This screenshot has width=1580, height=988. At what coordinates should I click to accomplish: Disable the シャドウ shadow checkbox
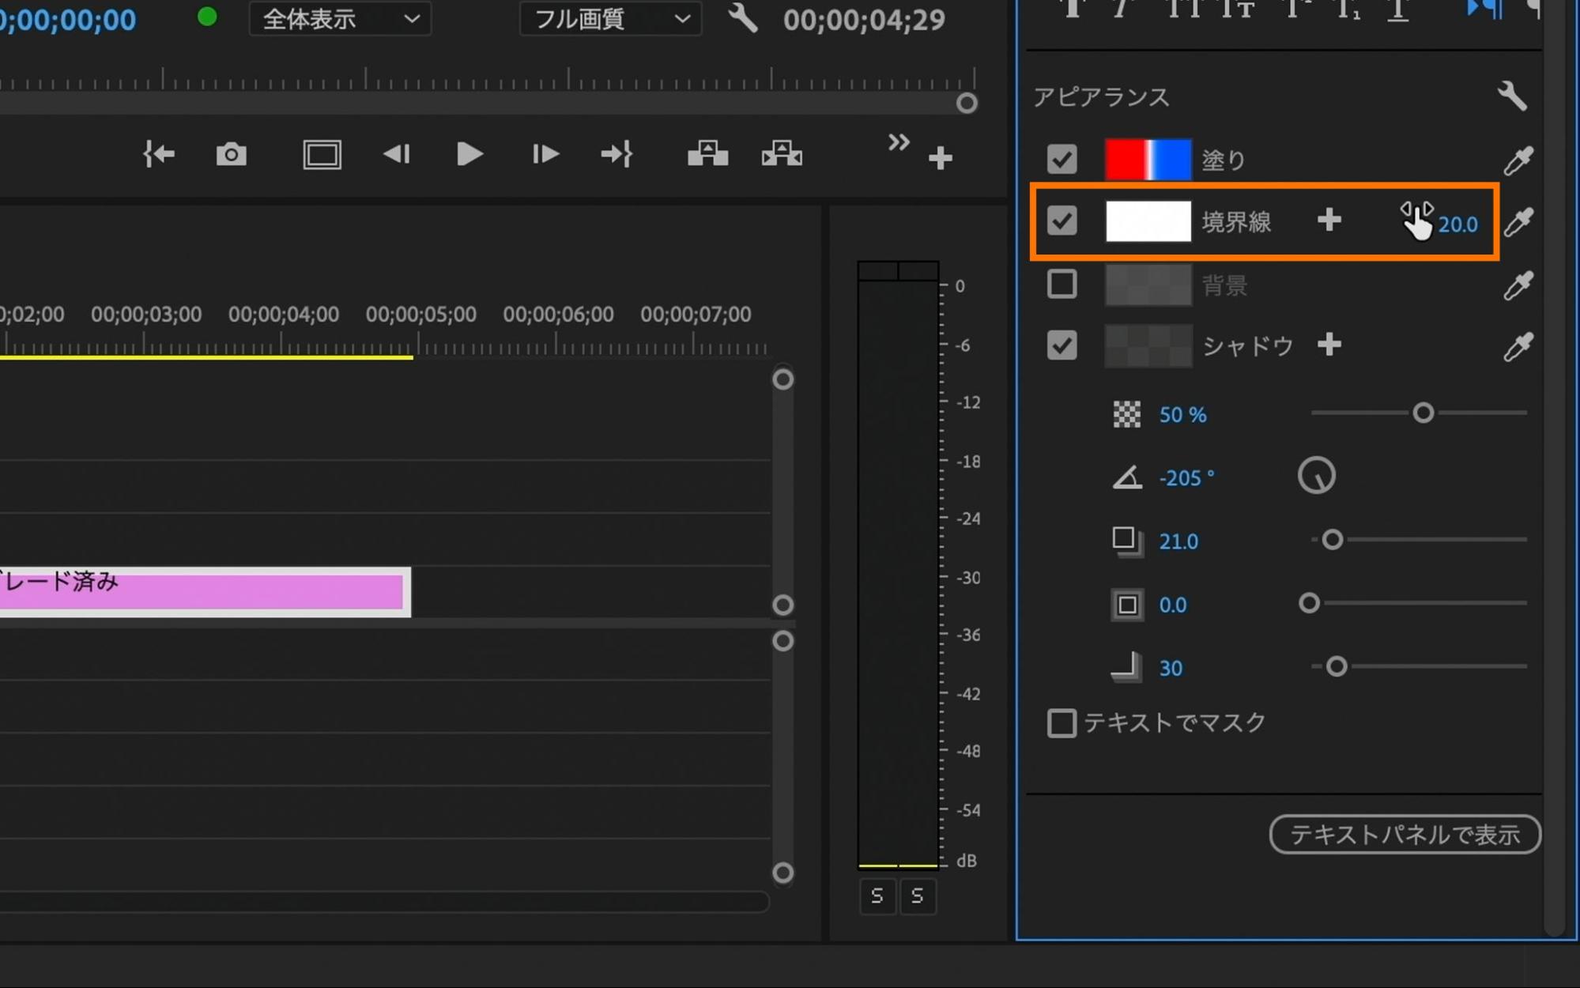tap(1062, 345)
